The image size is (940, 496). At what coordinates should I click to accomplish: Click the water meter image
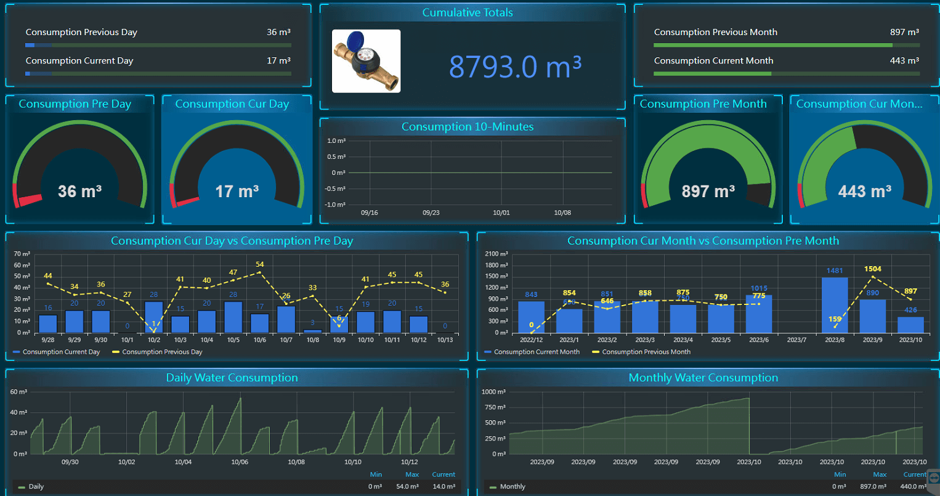point(366,61)
